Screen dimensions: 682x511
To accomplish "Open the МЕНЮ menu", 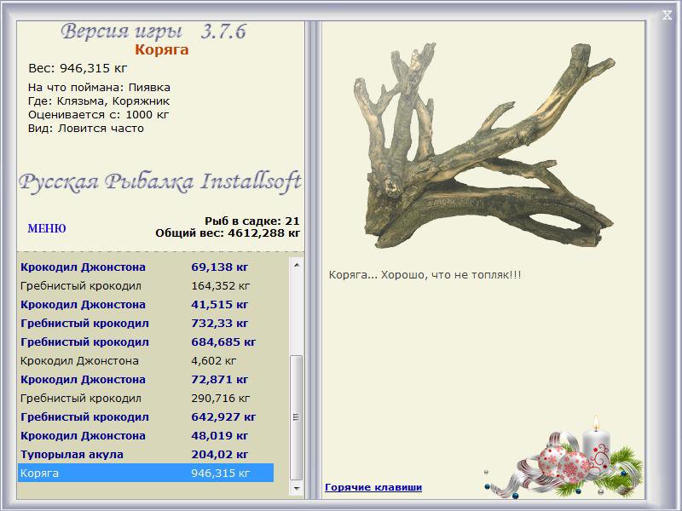I will (47, 229).
